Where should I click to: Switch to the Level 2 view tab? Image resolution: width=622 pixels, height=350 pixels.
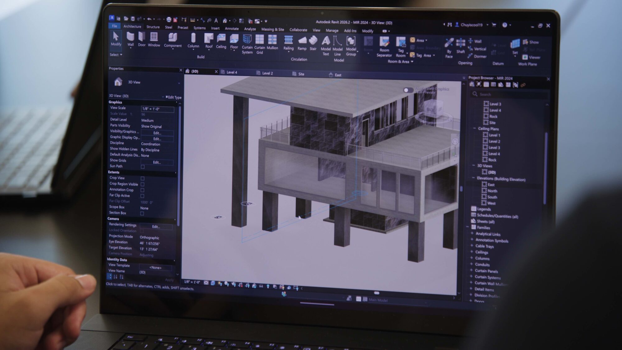coord(267,73)
